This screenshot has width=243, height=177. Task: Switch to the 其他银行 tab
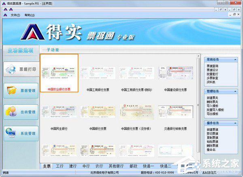coord(116,166)
